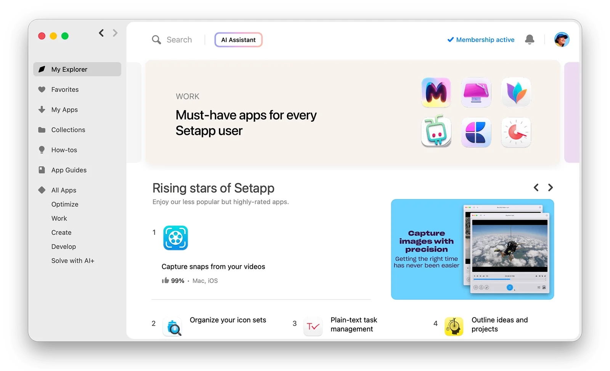The height and width of the screenshot is (371, 610).
Task: Click Capture snaps from your videos
Action: coord(213,267)
